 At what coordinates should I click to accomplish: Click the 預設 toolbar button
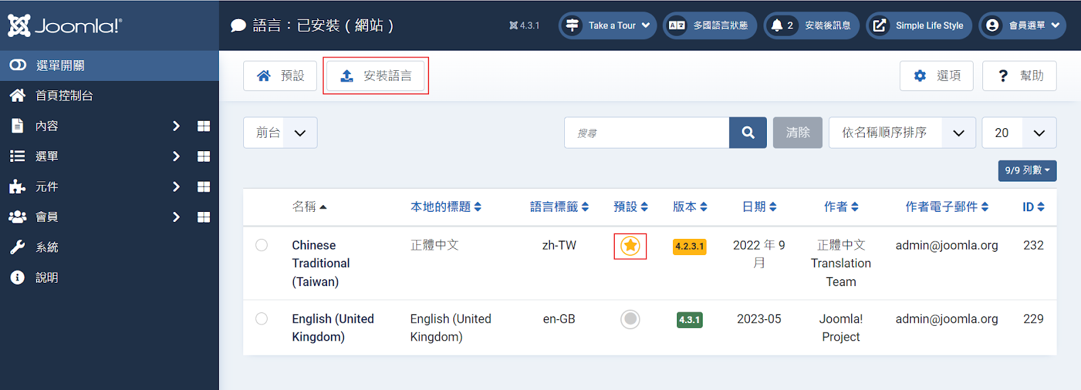[280, 76]
